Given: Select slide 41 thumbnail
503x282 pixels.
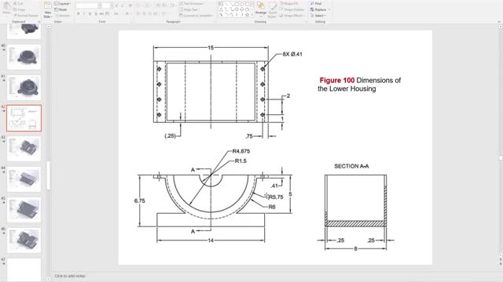Looking at the screenshot, I should pyautogui.click(x=24, y=87).
